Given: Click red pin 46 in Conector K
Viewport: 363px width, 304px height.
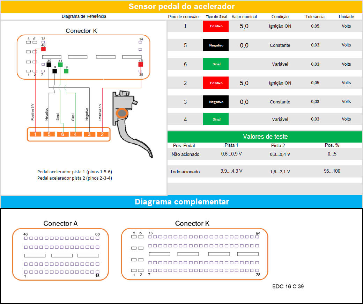Looking at the screenshot, I should point(43,49).
